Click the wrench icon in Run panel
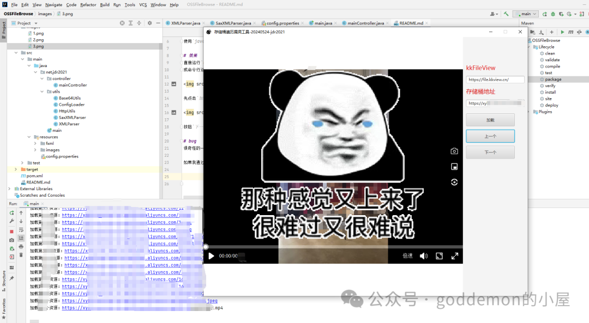Image resolution: width=589 pixels, height=323 pixels. [11, 221]
